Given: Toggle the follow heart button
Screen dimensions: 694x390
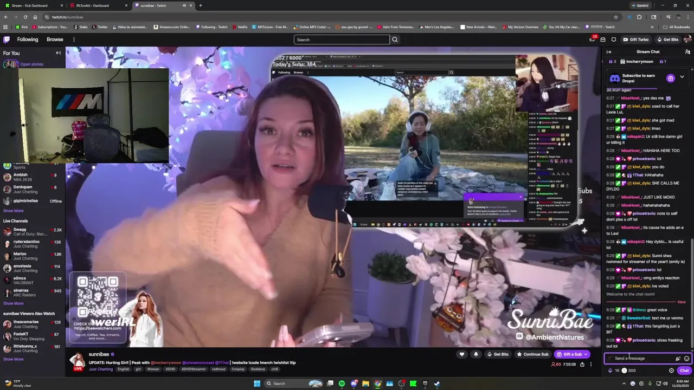Looking at the screenshot, I should (x=462, y=354).
